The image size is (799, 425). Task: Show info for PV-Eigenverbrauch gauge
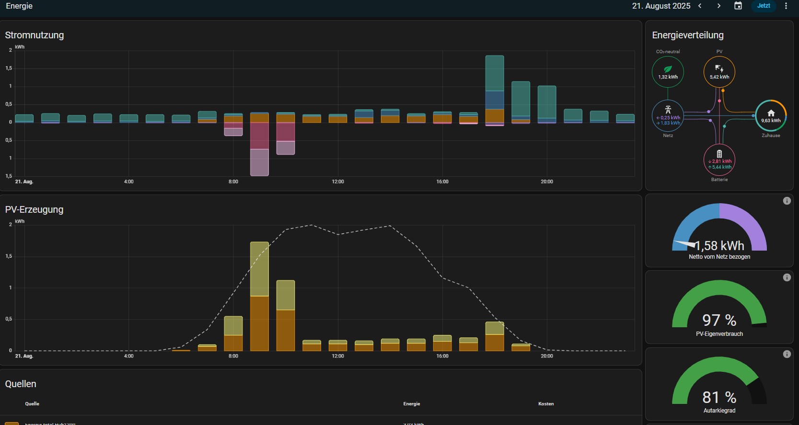pos(787,277)
